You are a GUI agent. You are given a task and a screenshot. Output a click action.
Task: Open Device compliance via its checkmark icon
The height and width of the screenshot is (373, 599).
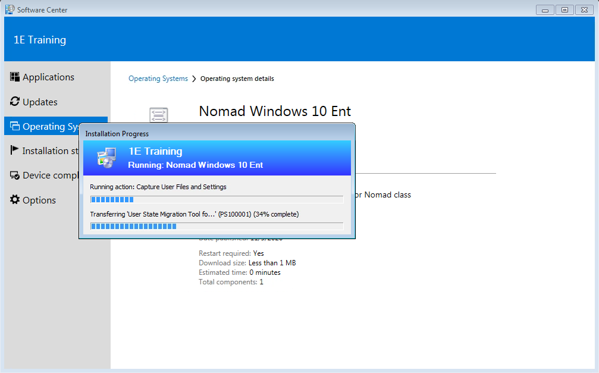tap(15, 175)
